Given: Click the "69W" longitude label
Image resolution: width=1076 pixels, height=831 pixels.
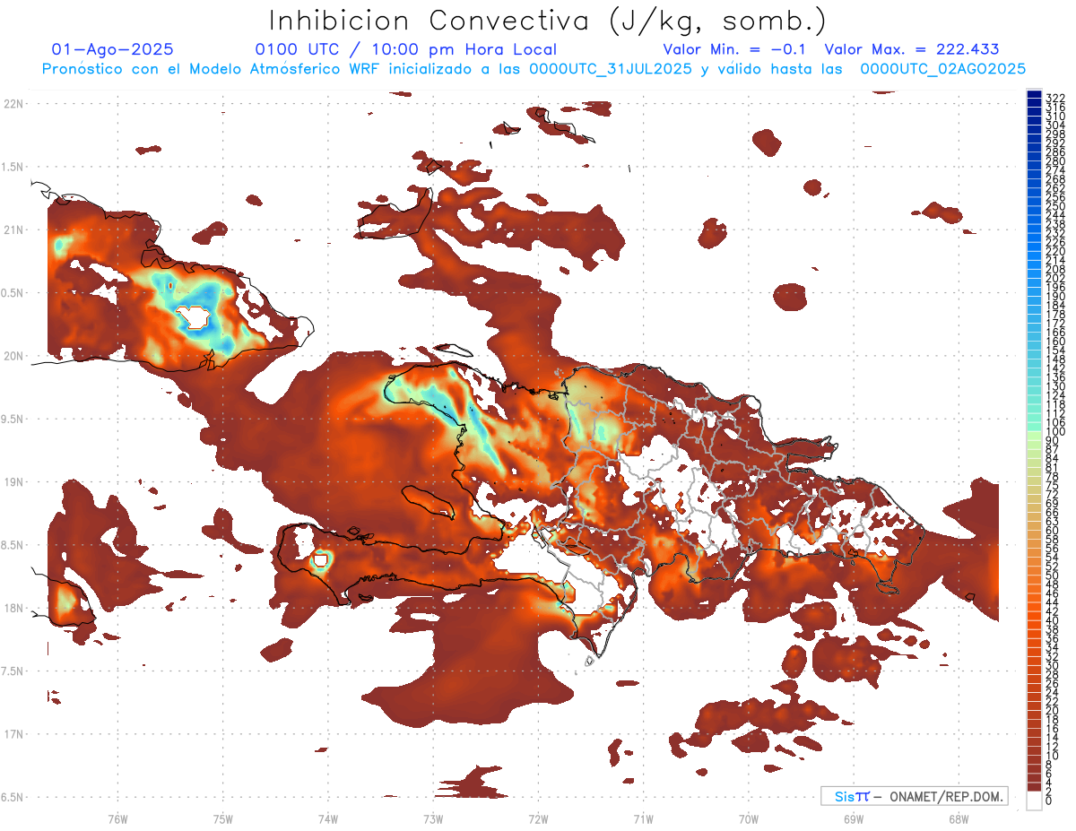Looking at the screenshot, I should point(853,818).
